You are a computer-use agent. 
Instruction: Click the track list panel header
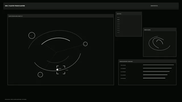point(129,14)
